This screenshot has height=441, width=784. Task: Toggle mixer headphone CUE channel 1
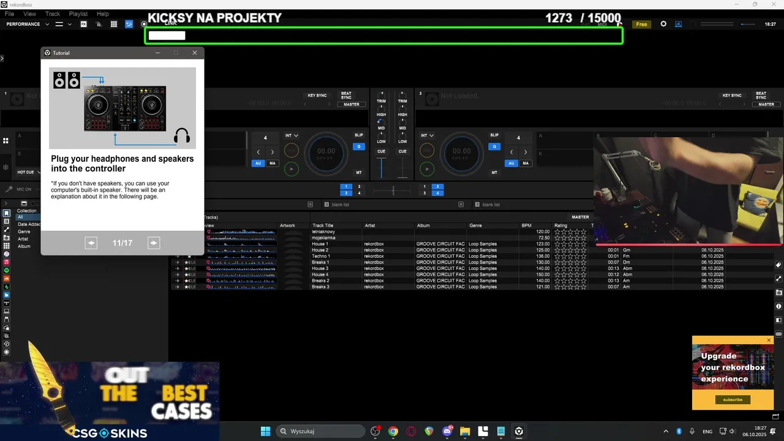[x=382, y=151]
